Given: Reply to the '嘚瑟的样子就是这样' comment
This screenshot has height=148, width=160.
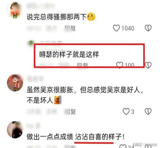Looking at the screenshot, I should pyautogui.click(x=83, y=65).
